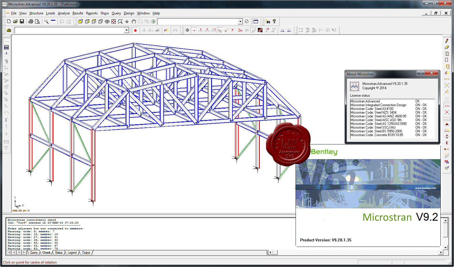Click horizontal scrollbar right arrow in output panel
This screenshot has width=454, height=267.
[441, 253]
